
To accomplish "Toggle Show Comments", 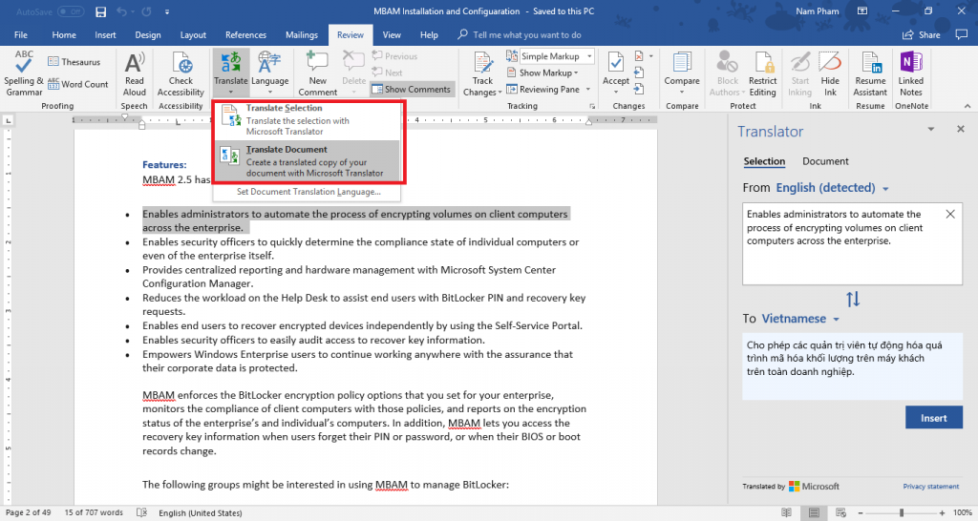I will click(412, 89).
